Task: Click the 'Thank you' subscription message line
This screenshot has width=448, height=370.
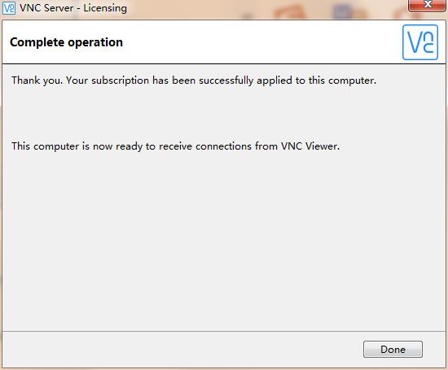Action: point(194,81)
